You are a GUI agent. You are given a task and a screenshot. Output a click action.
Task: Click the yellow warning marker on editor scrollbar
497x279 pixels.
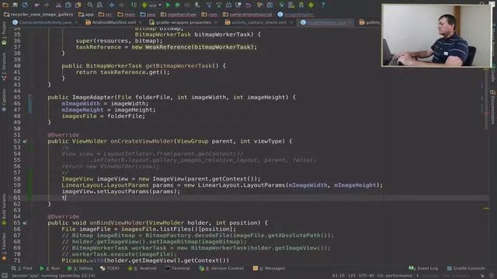(486, 208)
